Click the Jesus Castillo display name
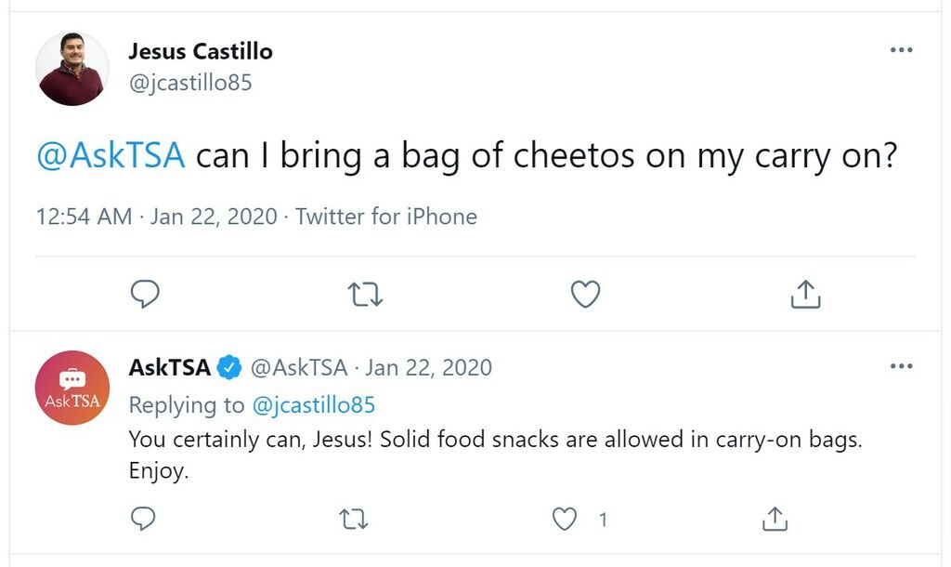Viewport: 951px width, 567px height. click(201, 51)
